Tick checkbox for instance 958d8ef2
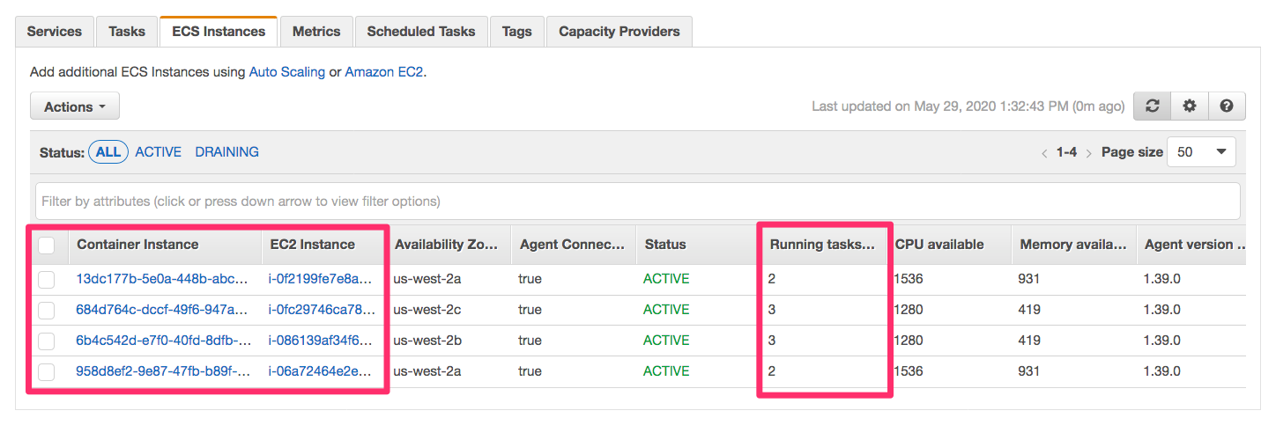 click(47, 372)
